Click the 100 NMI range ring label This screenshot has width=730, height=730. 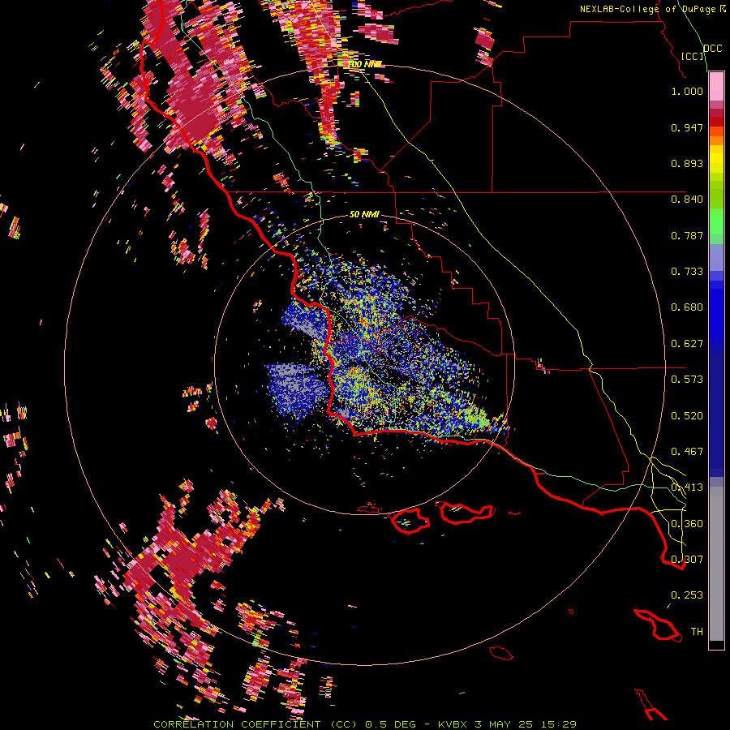[365, 64]
